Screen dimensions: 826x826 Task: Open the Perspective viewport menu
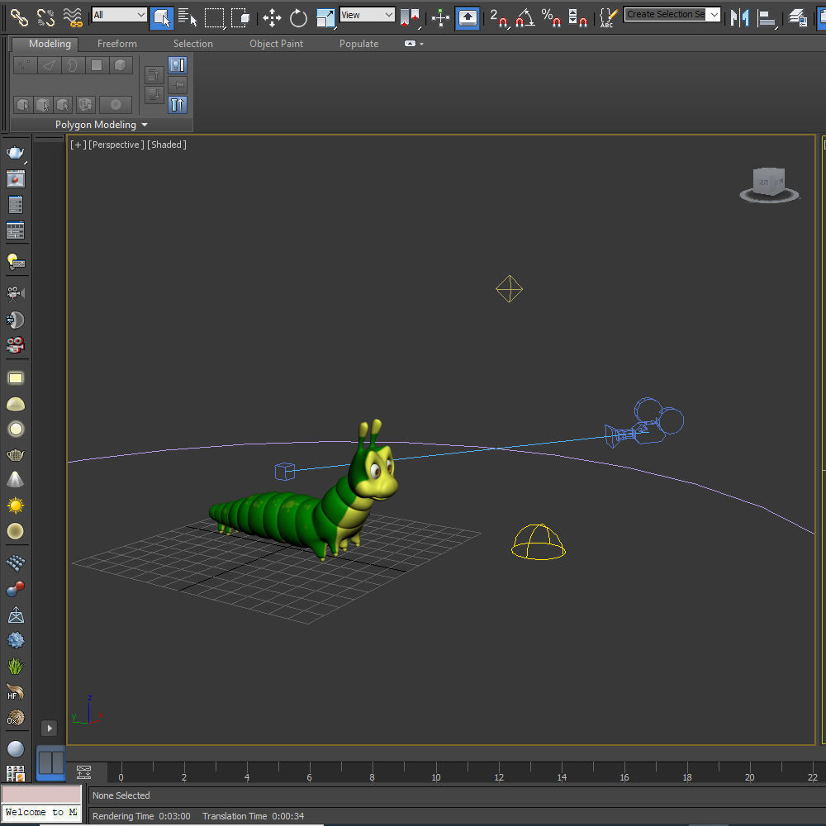tap(116, 145)
